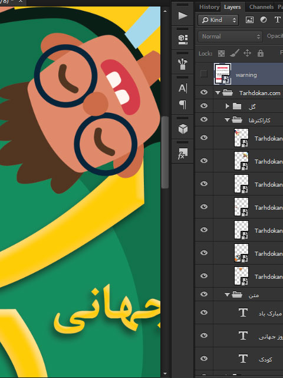Lock transparent pixels checkerboard icon
The image size is (283, 378).
click(221, 53)
